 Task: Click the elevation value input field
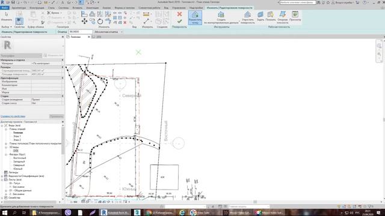(80, 32)
